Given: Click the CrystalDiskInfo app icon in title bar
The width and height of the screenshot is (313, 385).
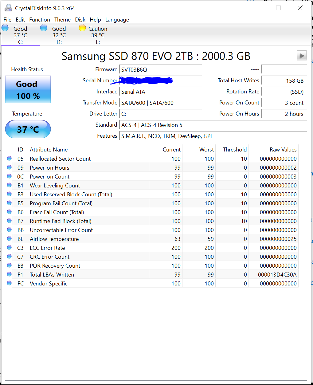Looking at the screenshot, I should pos(8,8).
